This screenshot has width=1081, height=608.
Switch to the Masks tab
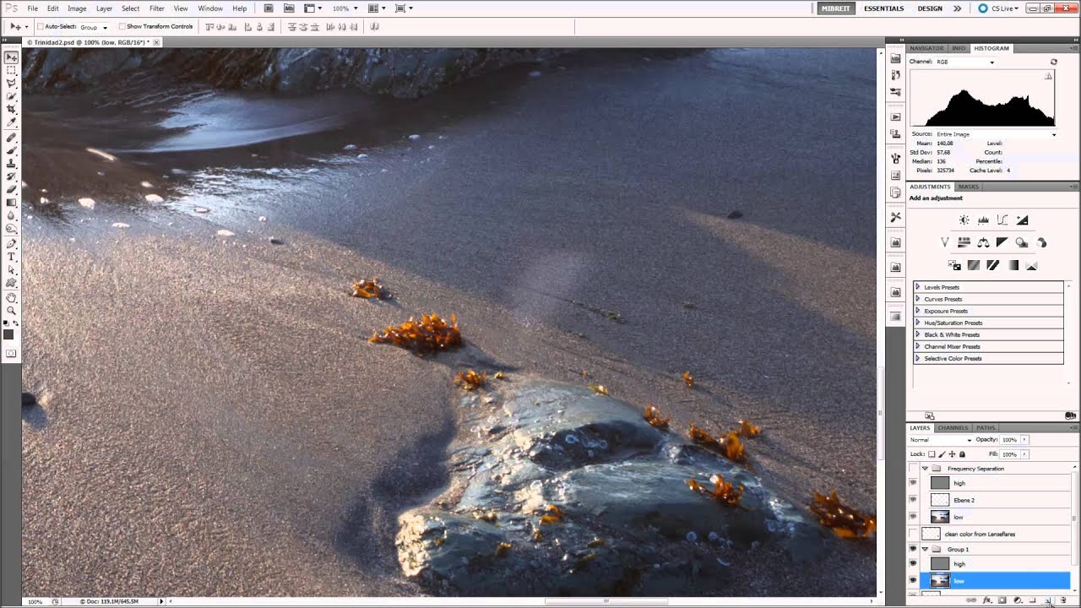click(x=969, y=186)
